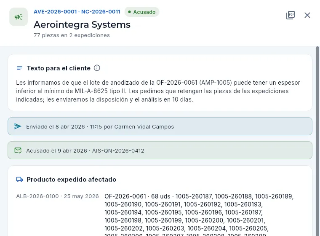
Task: Click the customer message paragraph text
Action: pyautogui.click(x=158, y=91)
